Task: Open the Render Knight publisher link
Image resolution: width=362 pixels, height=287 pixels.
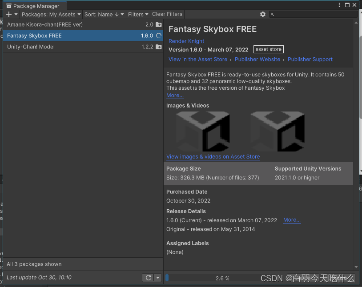Action: (x=186, y=41)
